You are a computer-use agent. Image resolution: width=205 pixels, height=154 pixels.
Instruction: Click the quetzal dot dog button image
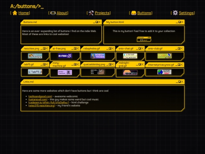(98, 72)
